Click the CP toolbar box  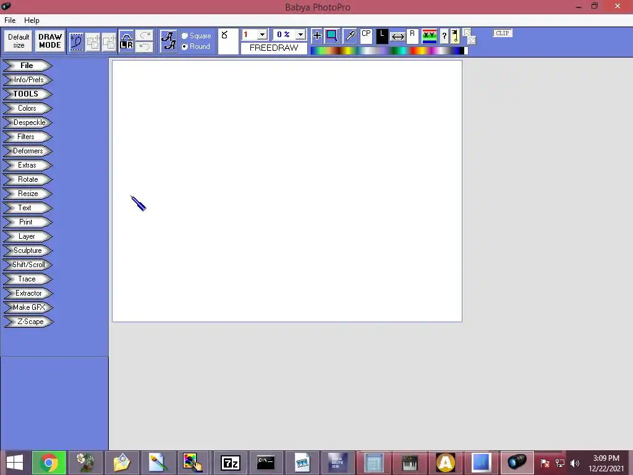[366, 36]
